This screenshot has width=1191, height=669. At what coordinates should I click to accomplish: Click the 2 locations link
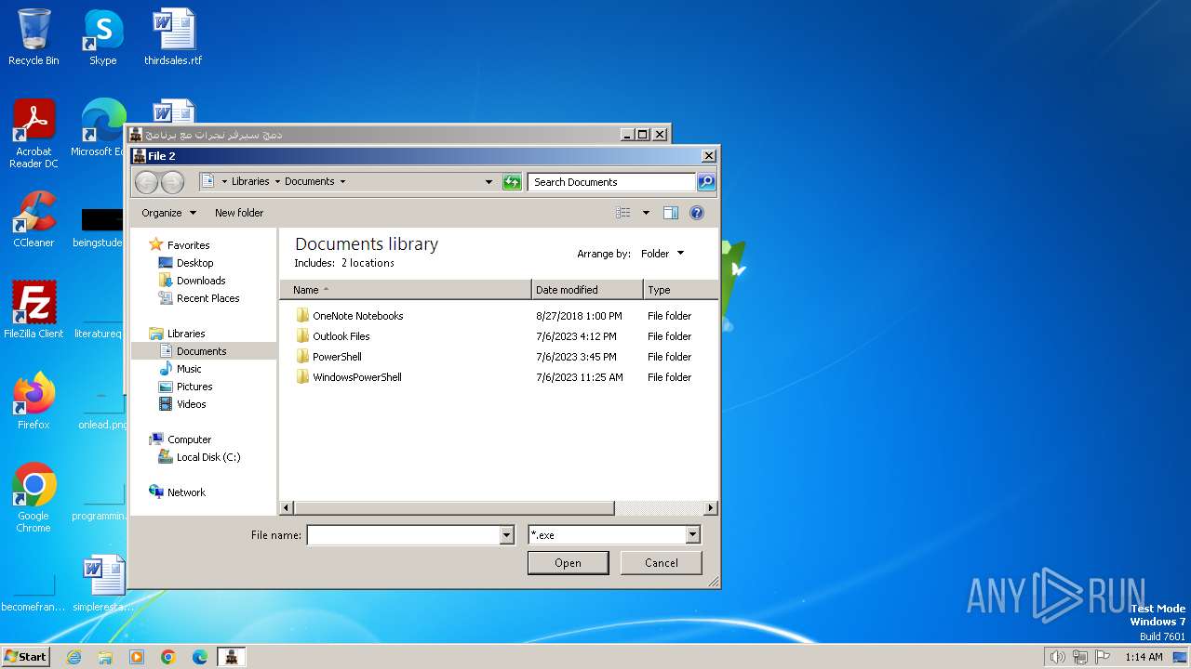pyautogui.click(x=368, y=263)
